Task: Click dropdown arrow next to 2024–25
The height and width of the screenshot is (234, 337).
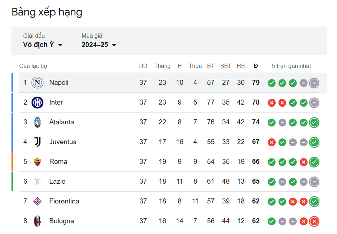Action: [114, 45]
